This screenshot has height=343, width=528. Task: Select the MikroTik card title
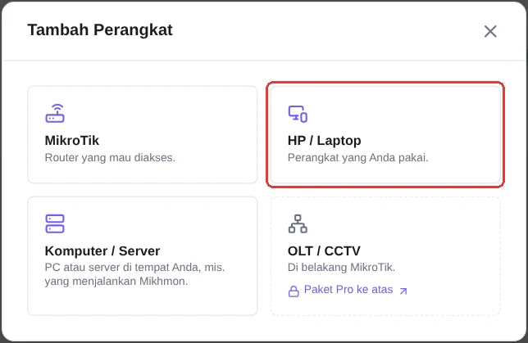[x=72, y=140]
